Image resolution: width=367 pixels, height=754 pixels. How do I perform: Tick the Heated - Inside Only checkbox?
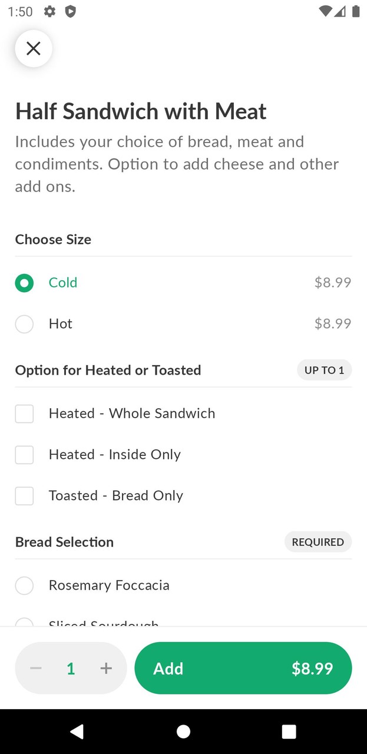tap(24, 455)
